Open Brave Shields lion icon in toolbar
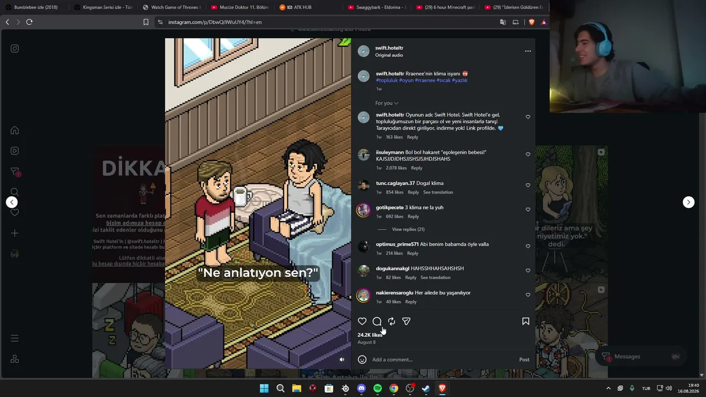Screen dimensions: 706x397 point(532,22)
